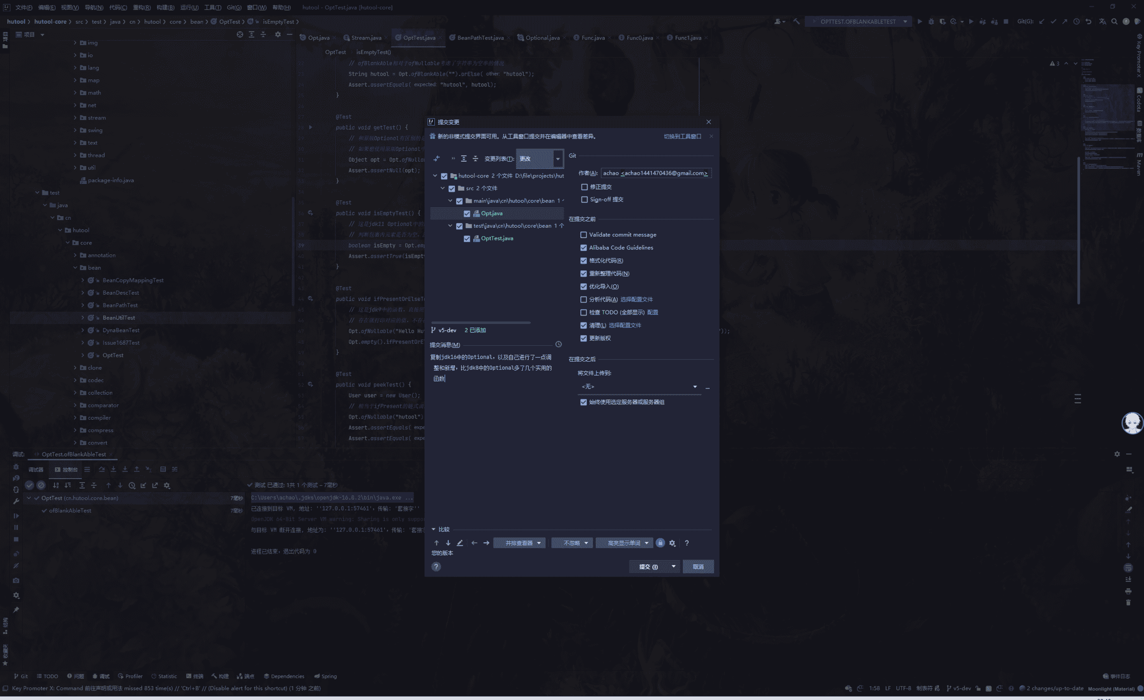Viewport: 1144px width, 700px height.
Task: Open the 变更列表 changelist dropdown
Action: [x=539, y=159]
